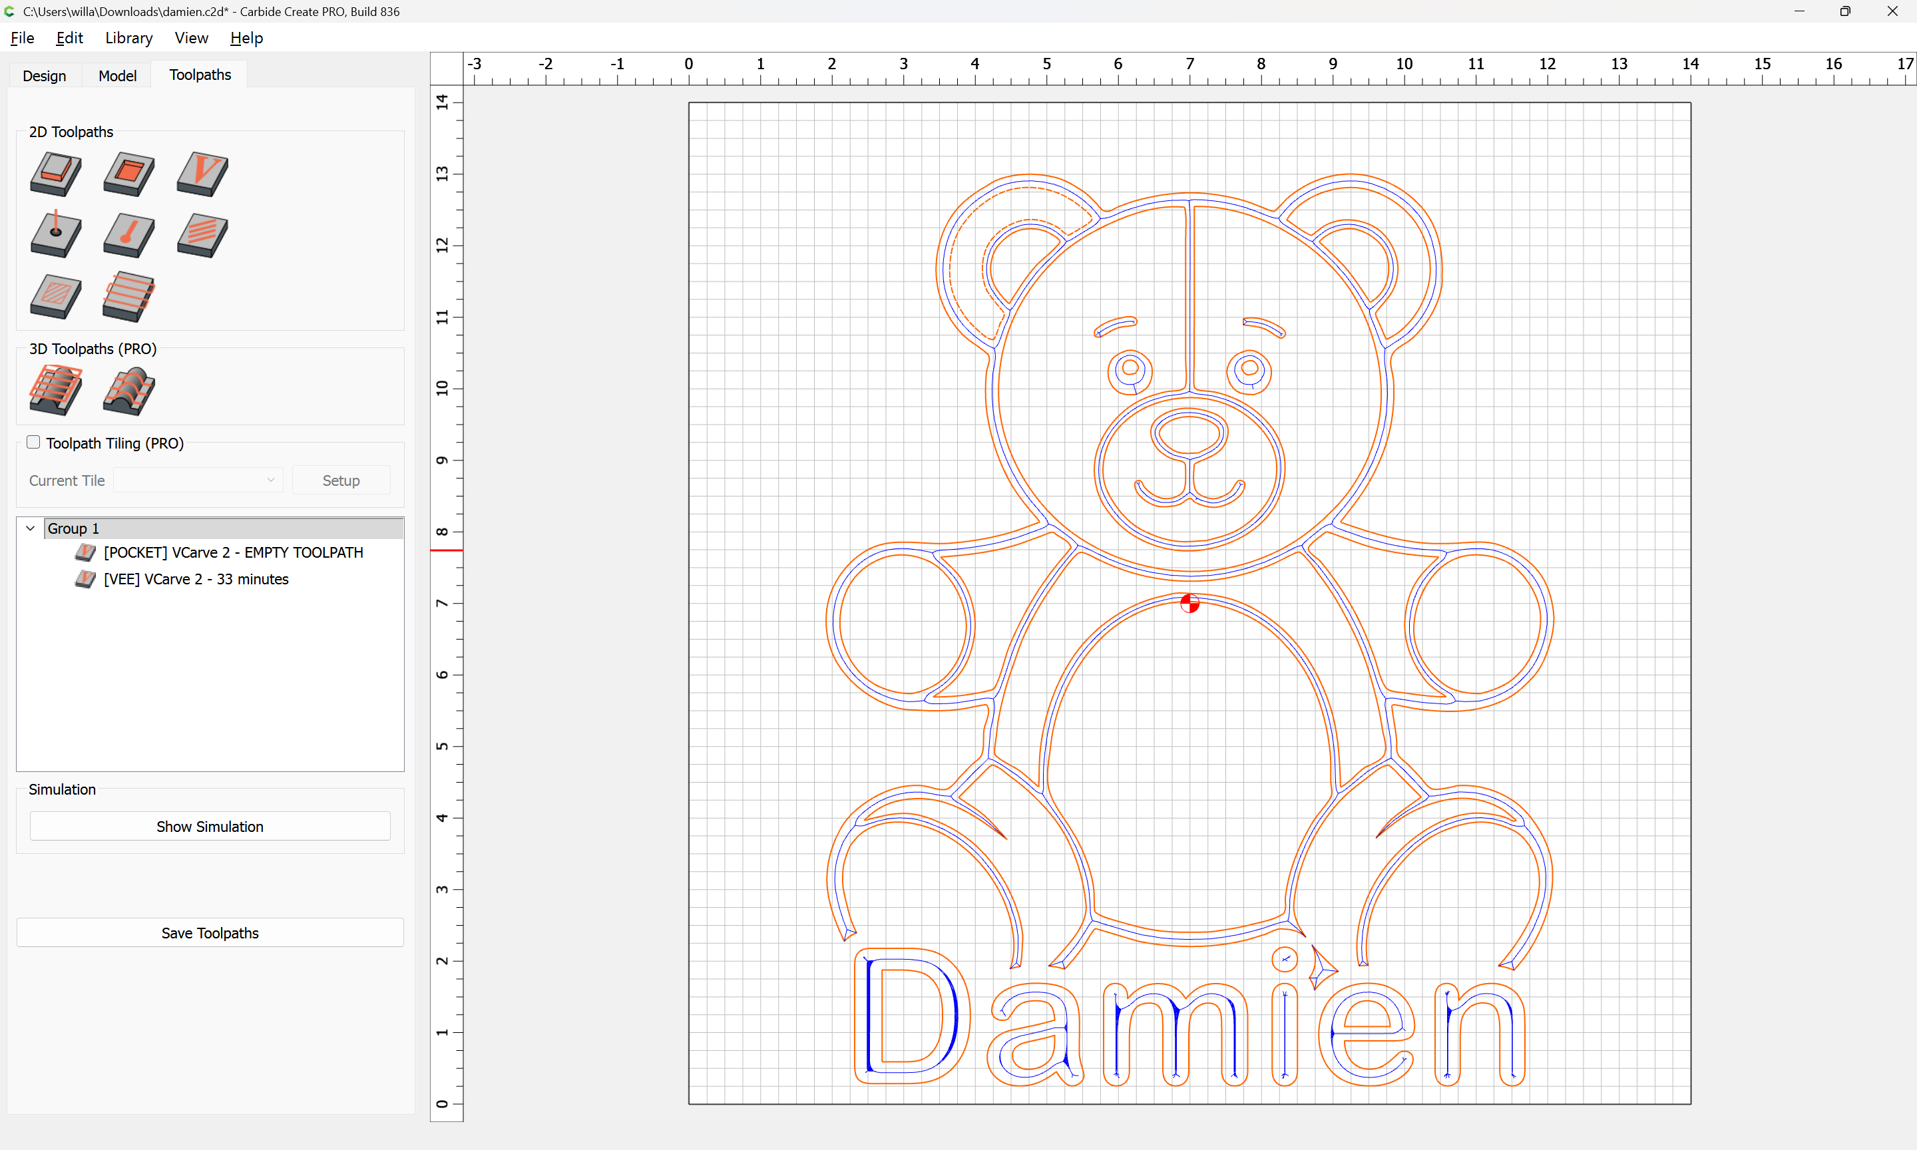Select the Pocket toolpath icon
Viewport: 1917px width, 1150px height.
(x=128, y=173)
